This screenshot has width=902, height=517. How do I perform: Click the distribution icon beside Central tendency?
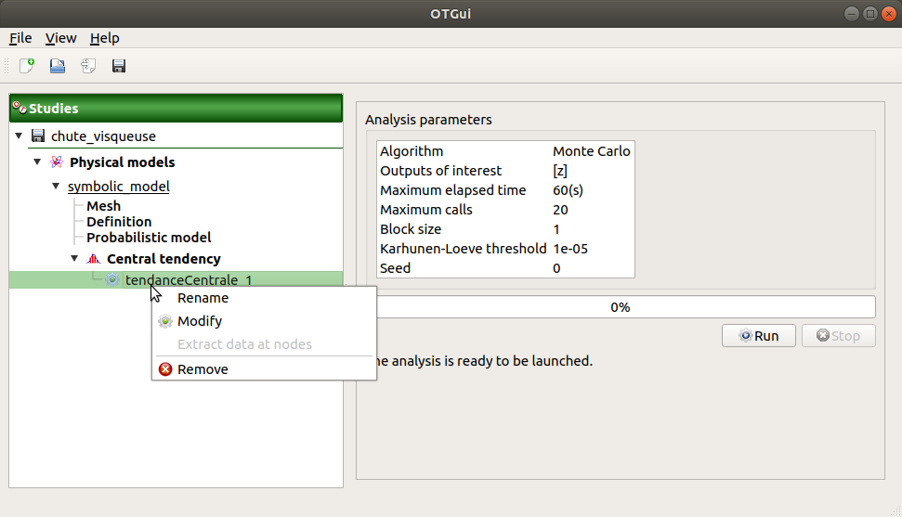pos(94,259)
